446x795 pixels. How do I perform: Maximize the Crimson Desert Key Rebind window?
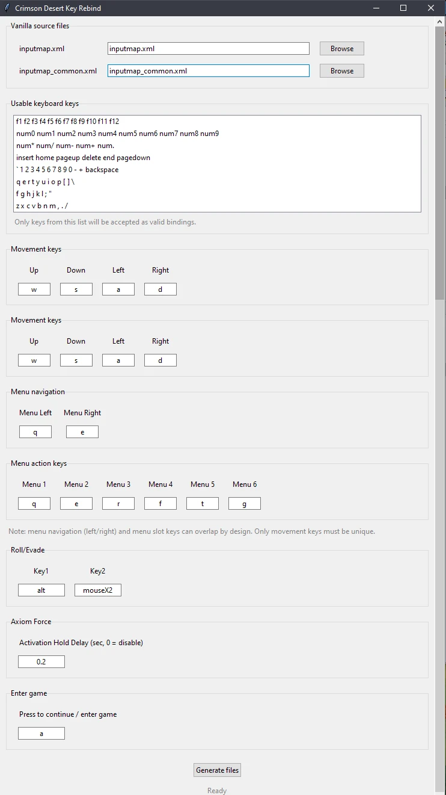404,8
